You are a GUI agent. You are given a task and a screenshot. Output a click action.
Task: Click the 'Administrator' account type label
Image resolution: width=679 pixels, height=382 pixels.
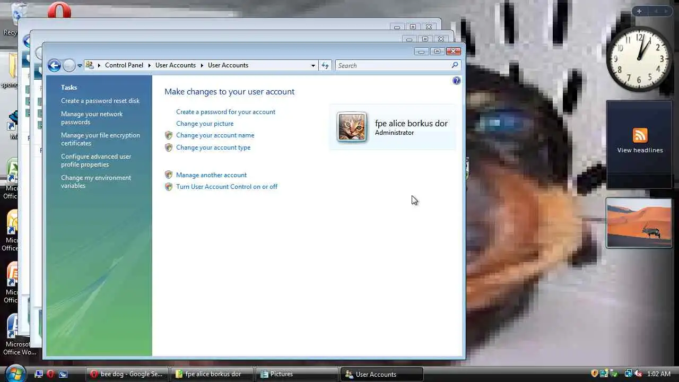[x=394, y=133]
